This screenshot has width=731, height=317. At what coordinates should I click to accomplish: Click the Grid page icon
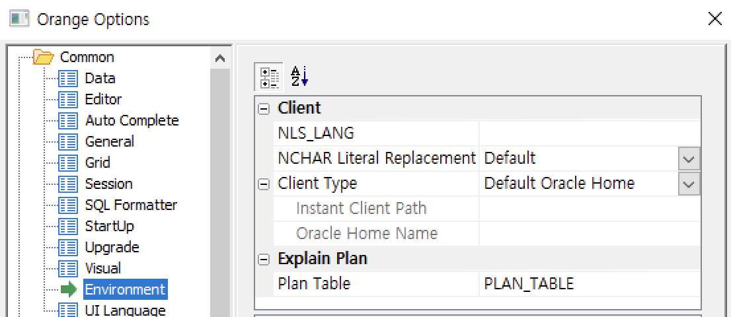[68, 163]
